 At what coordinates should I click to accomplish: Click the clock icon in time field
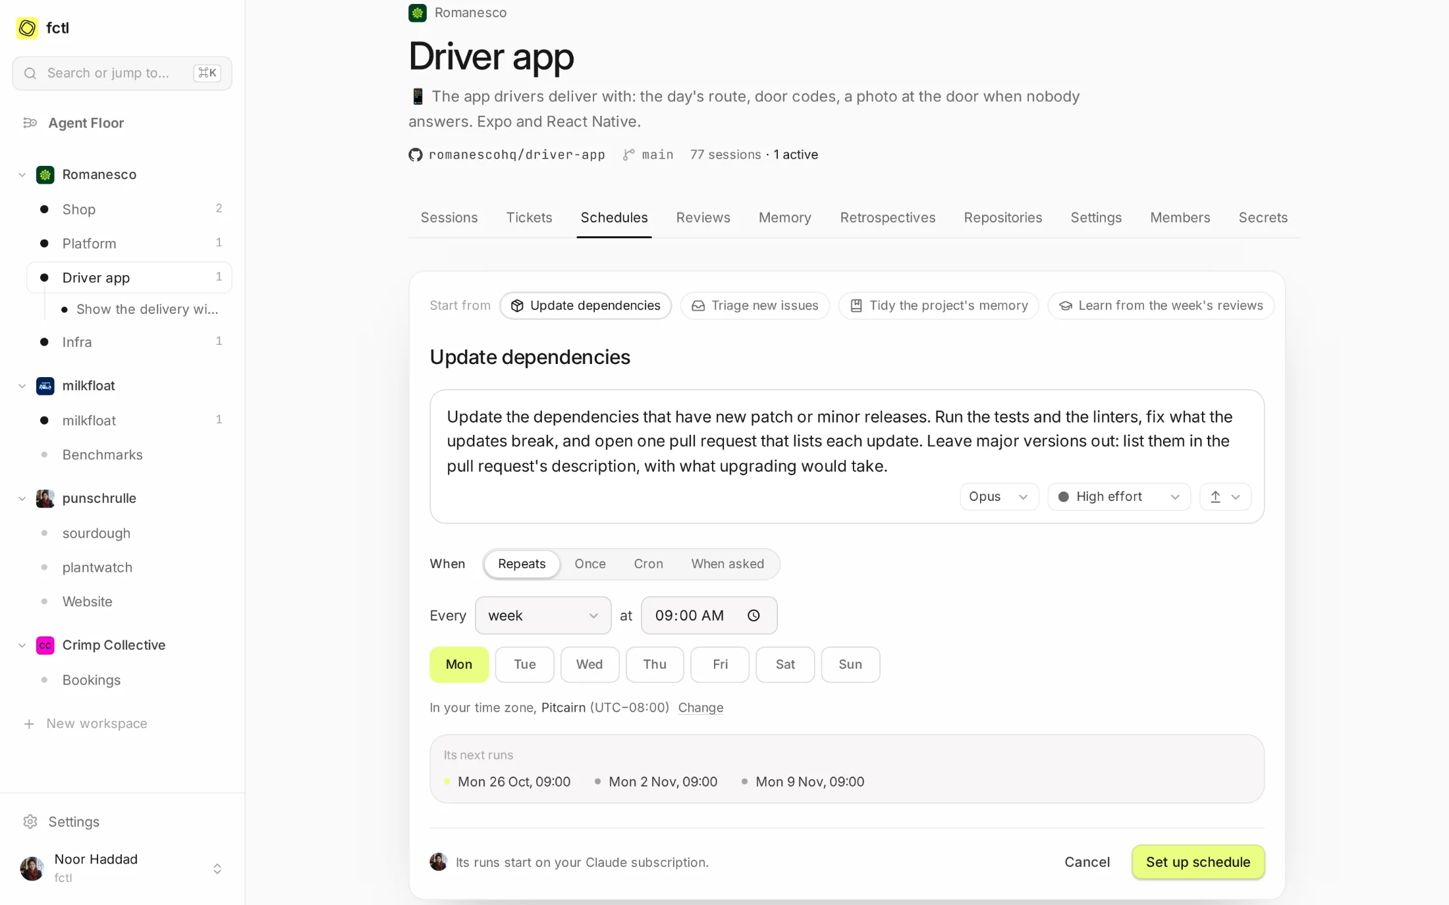coord(753,615)
